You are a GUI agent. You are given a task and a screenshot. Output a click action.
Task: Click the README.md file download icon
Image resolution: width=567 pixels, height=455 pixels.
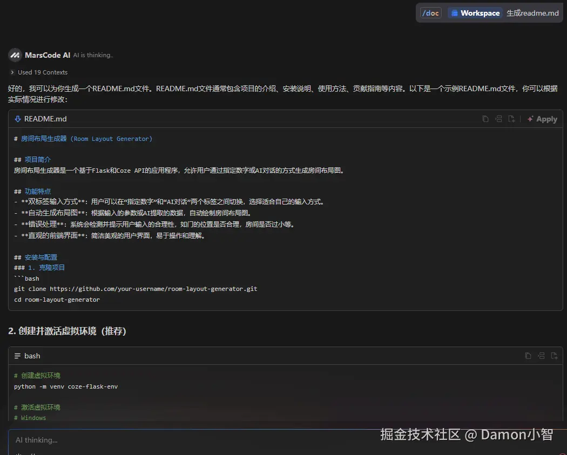pos(17,119)
